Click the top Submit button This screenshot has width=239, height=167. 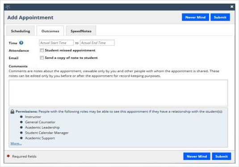click(220, 17)
